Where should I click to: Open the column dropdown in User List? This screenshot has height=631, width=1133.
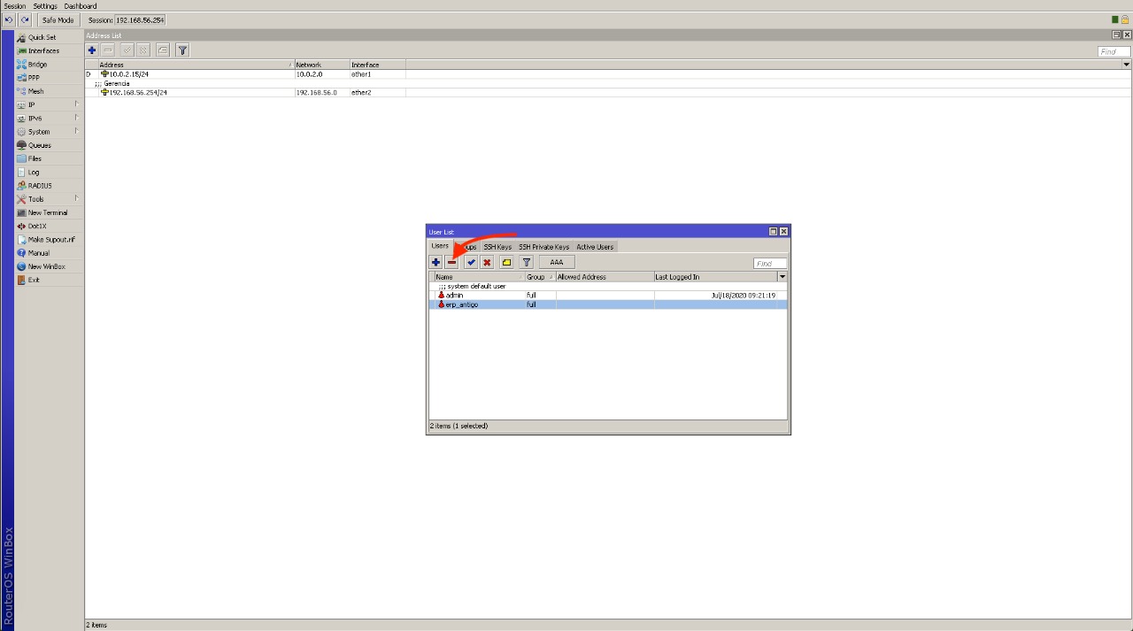tap(782, 277)
